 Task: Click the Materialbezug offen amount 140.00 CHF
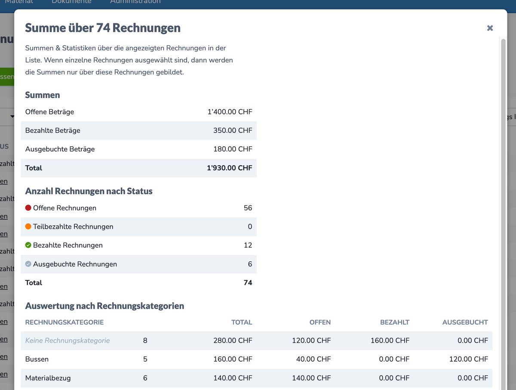pos(311,378)
